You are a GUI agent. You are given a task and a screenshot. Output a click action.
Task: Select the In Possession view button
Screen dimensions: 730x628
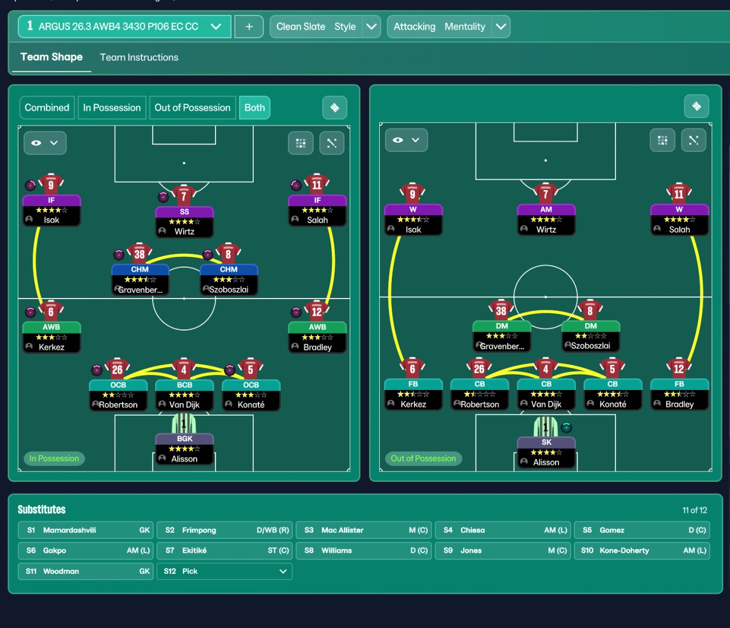(112, 107)
